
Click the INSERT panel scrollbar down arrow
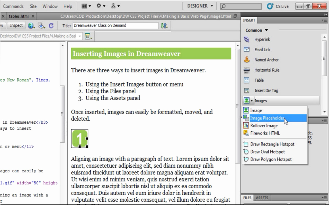[324, 112]
